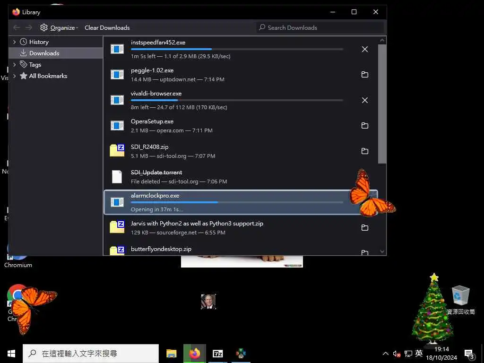Open the notification center icon
This screenshot has width=484, height=363.
click(x=469, y=354)
